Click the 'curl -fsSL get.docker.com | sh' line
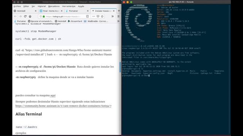Screen dimensions: 243x136 point(38,39)
